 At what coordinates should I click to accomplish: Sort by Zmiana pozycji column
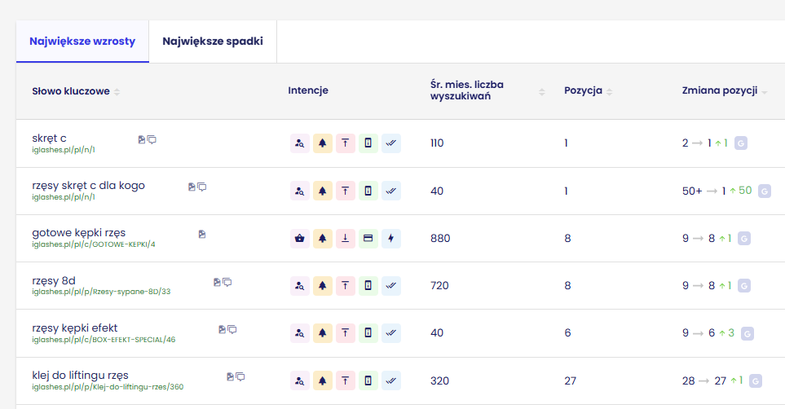click(x=765, y=91)
